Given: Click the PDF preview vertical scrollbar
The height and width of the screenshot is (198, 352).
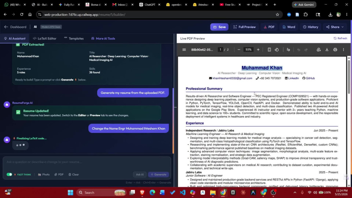Looking at the screenshot, I should click(349, 76).
